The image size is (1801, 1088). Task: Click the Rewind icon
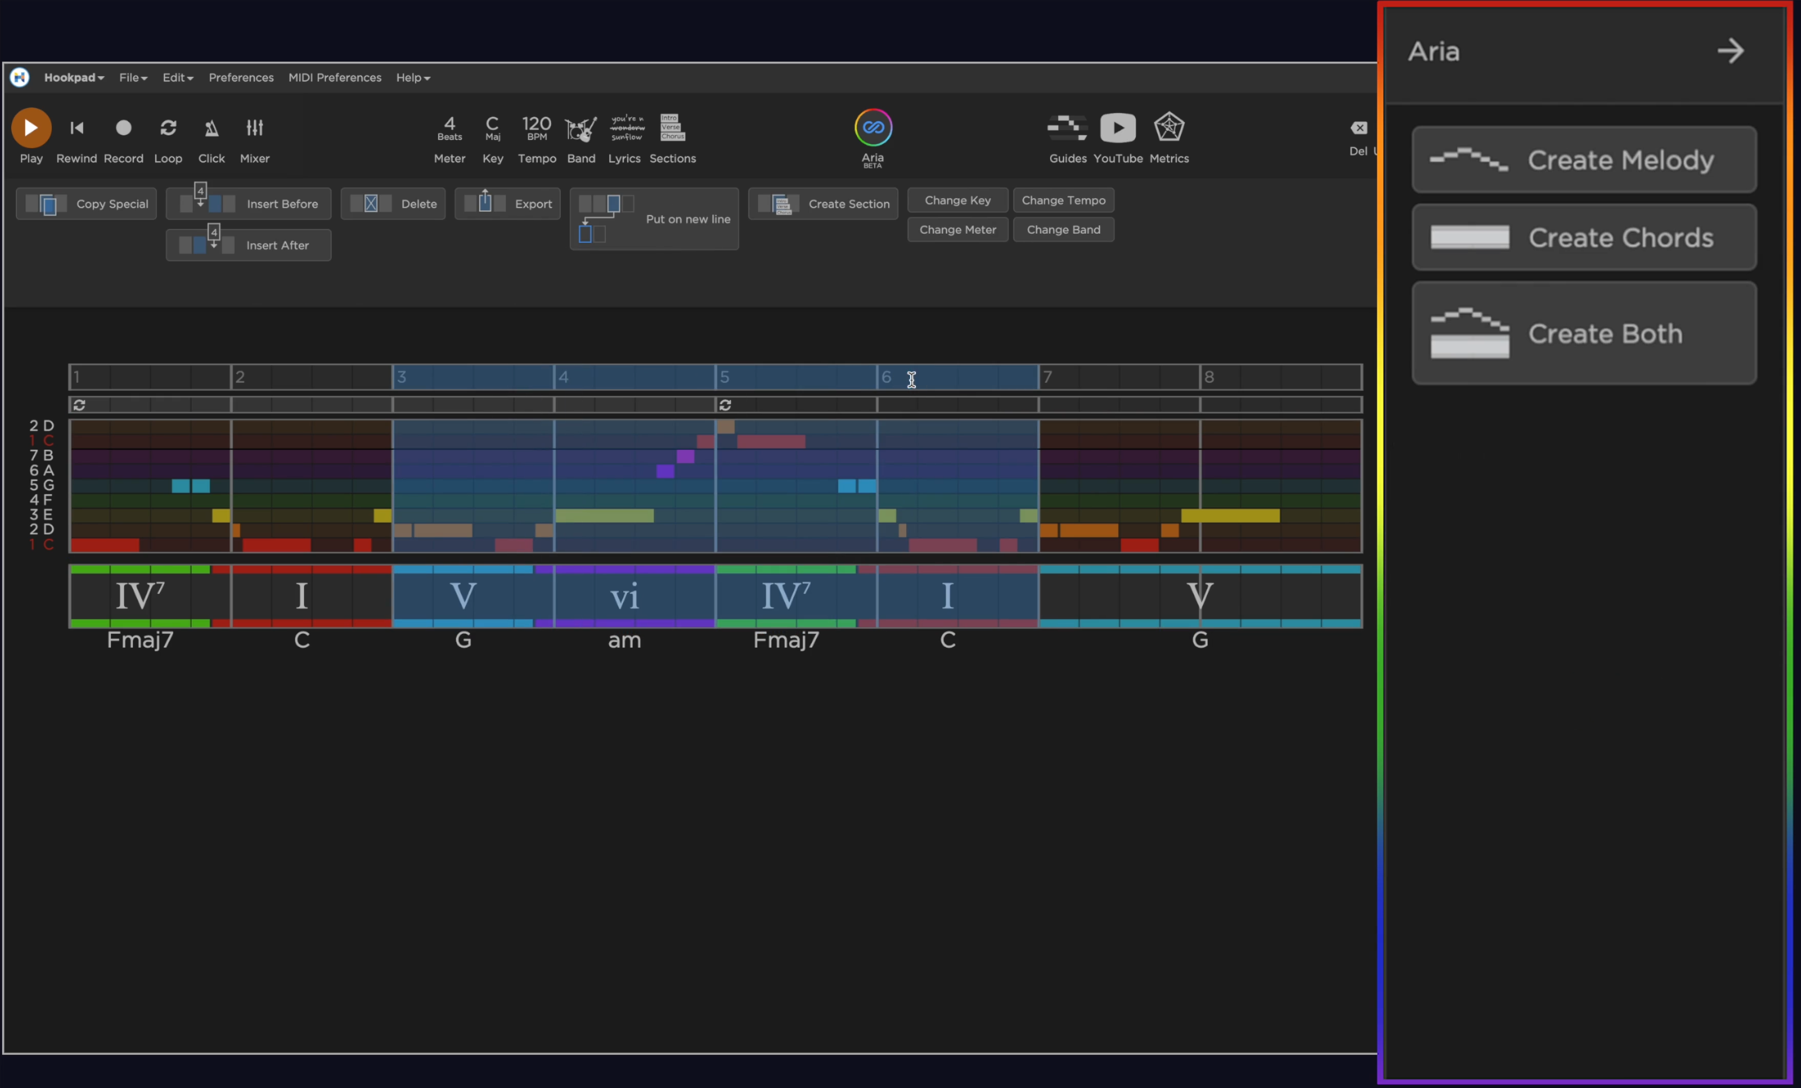[77, 128]
